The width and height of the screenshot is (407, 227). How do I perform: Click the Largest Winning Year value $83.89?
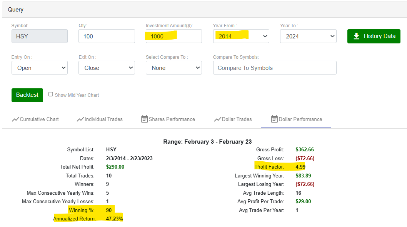click(x=303, y=176)
